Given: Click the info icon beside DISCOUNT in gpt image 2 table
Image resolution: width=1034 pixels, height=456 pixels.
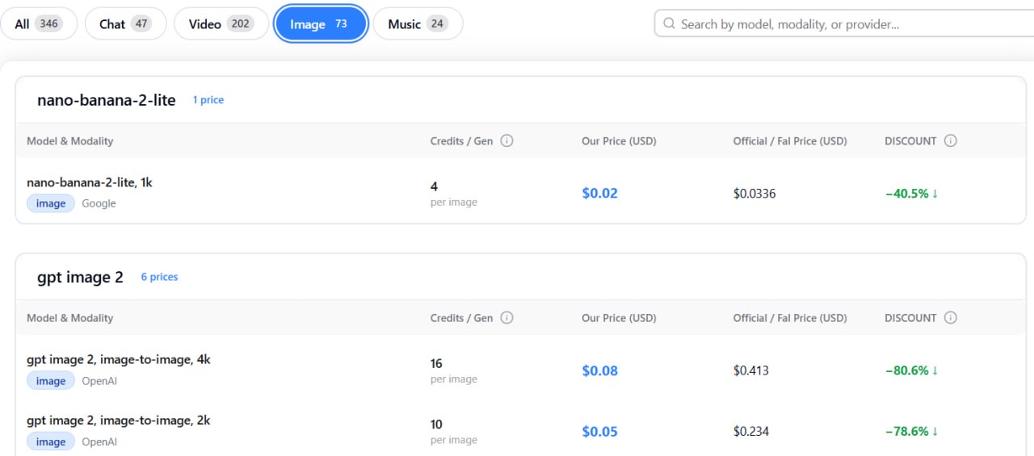Looking at the screenshot, I should (950, 318).
